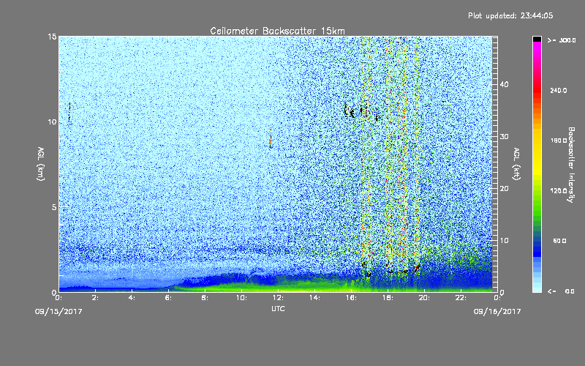Click the red section of the colorbar
The image size is (585, 366).
click(537, 91)
